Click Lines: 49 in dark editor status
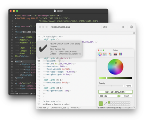This screenshot has width=147, height=120. [14, 94]
